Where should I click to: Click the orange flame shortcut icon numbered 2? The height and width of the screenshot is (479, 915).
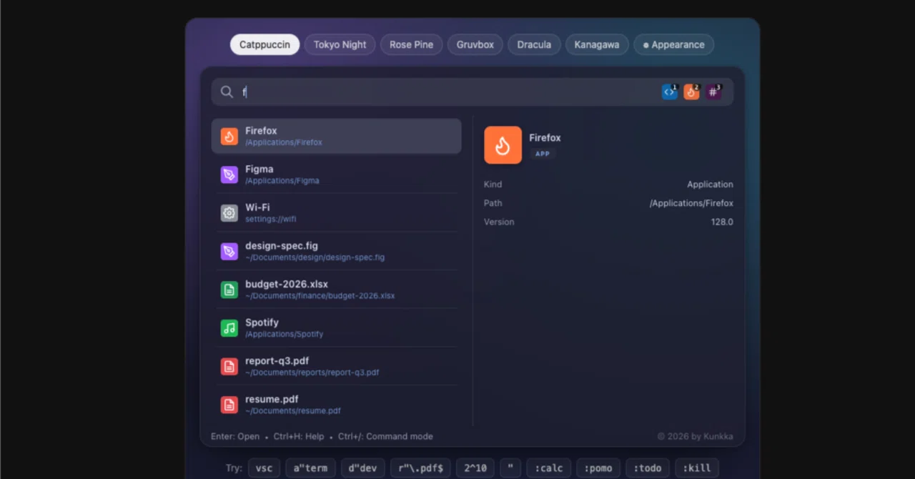click(691, 92)
